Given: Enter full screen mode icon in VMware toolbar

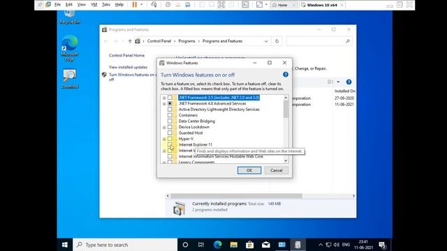Looking at the screenshot, I should [x=221, y=5].
